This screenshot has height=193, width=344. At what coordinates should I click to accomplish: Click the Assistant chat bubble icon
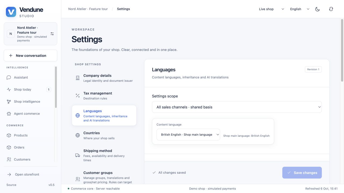click(x=9, y=77)
